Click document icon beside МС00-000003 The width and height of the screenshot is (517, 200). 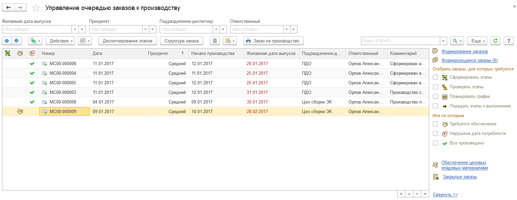click(x=45, y=92)
